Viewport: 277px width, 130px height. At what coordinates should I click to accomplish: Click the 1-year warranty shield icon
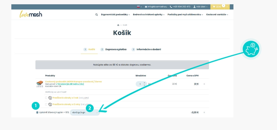tap(50, 98)
